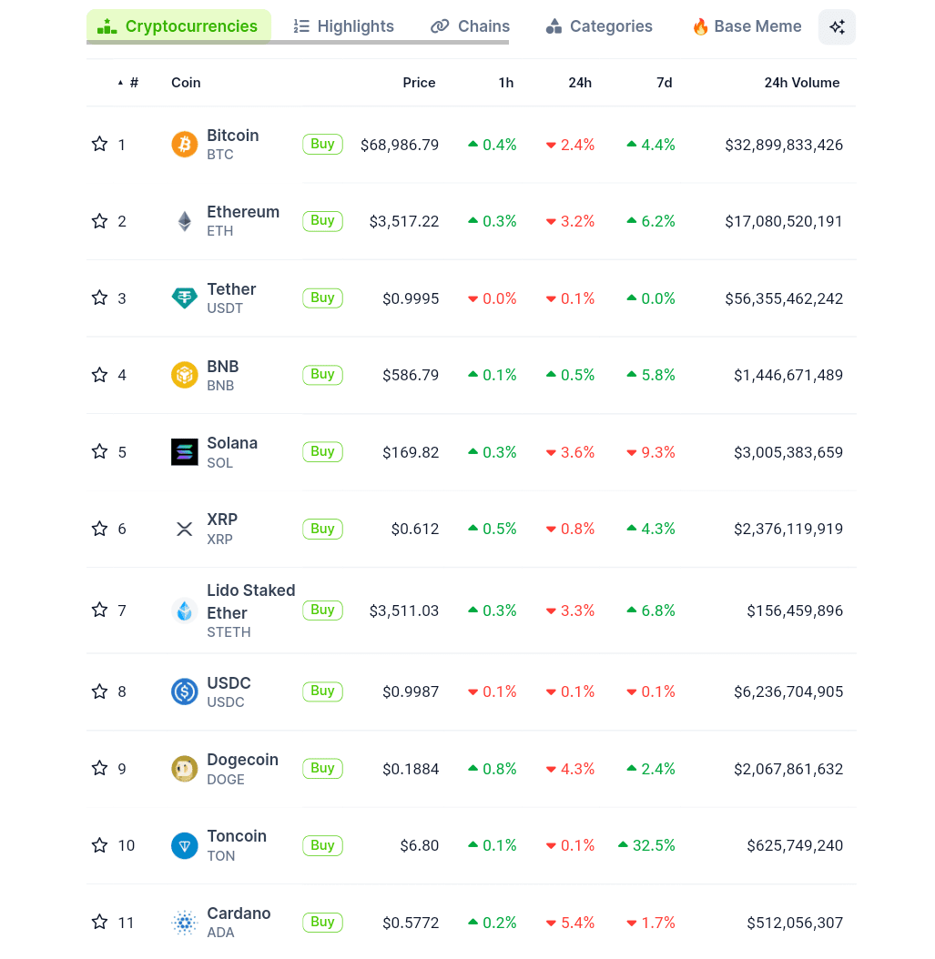This screenshot has height=959, width=935.
Task: Click the Ethereum diamond logo icon
Action: pos(184,221)
